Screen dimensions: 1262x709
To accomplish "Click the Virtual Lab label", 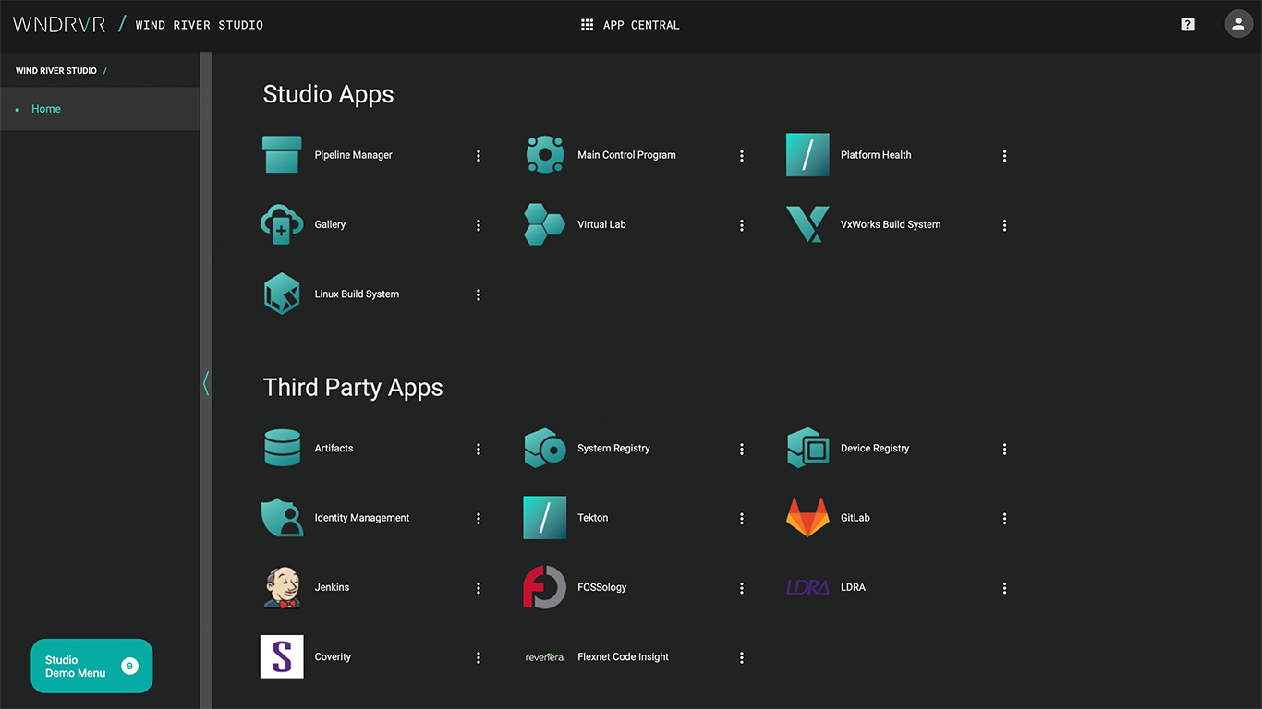I will 601,224.
